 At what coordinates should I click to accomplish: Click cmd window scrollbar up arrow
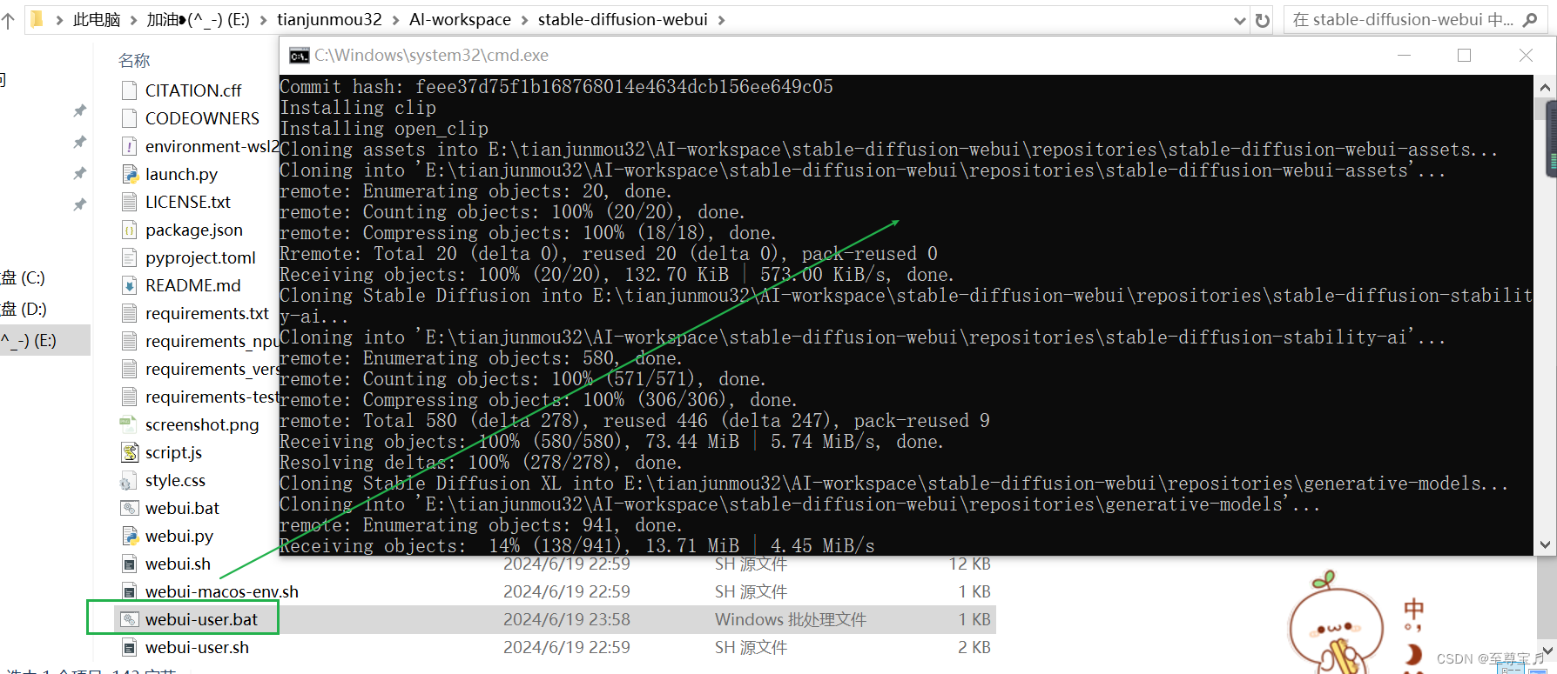click(x=1545, y=87)
